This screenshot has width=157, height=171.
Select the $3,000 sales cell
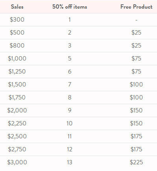pos(17,162)
